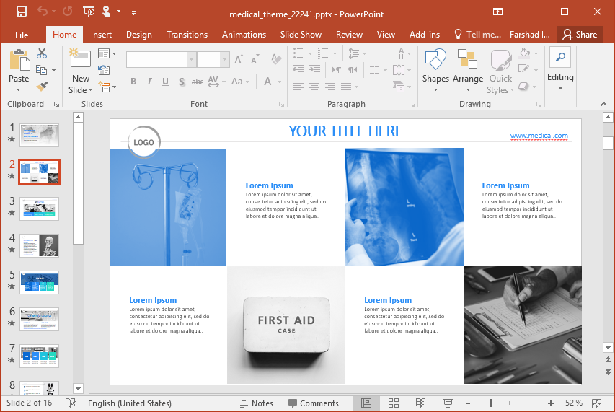The image size is (615, 412).
Task: Fit slide to current window icon
Action: pyautogui.click(x=597, y=403)
